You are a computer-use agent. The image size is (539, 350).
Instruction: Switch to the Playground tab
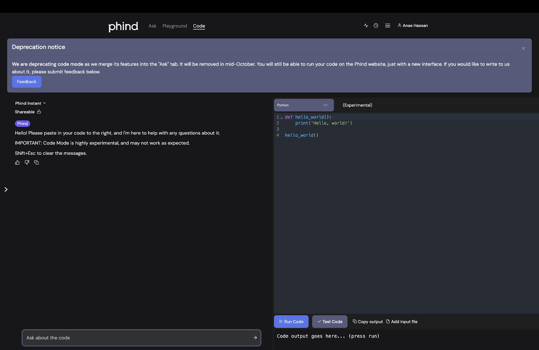175,26
